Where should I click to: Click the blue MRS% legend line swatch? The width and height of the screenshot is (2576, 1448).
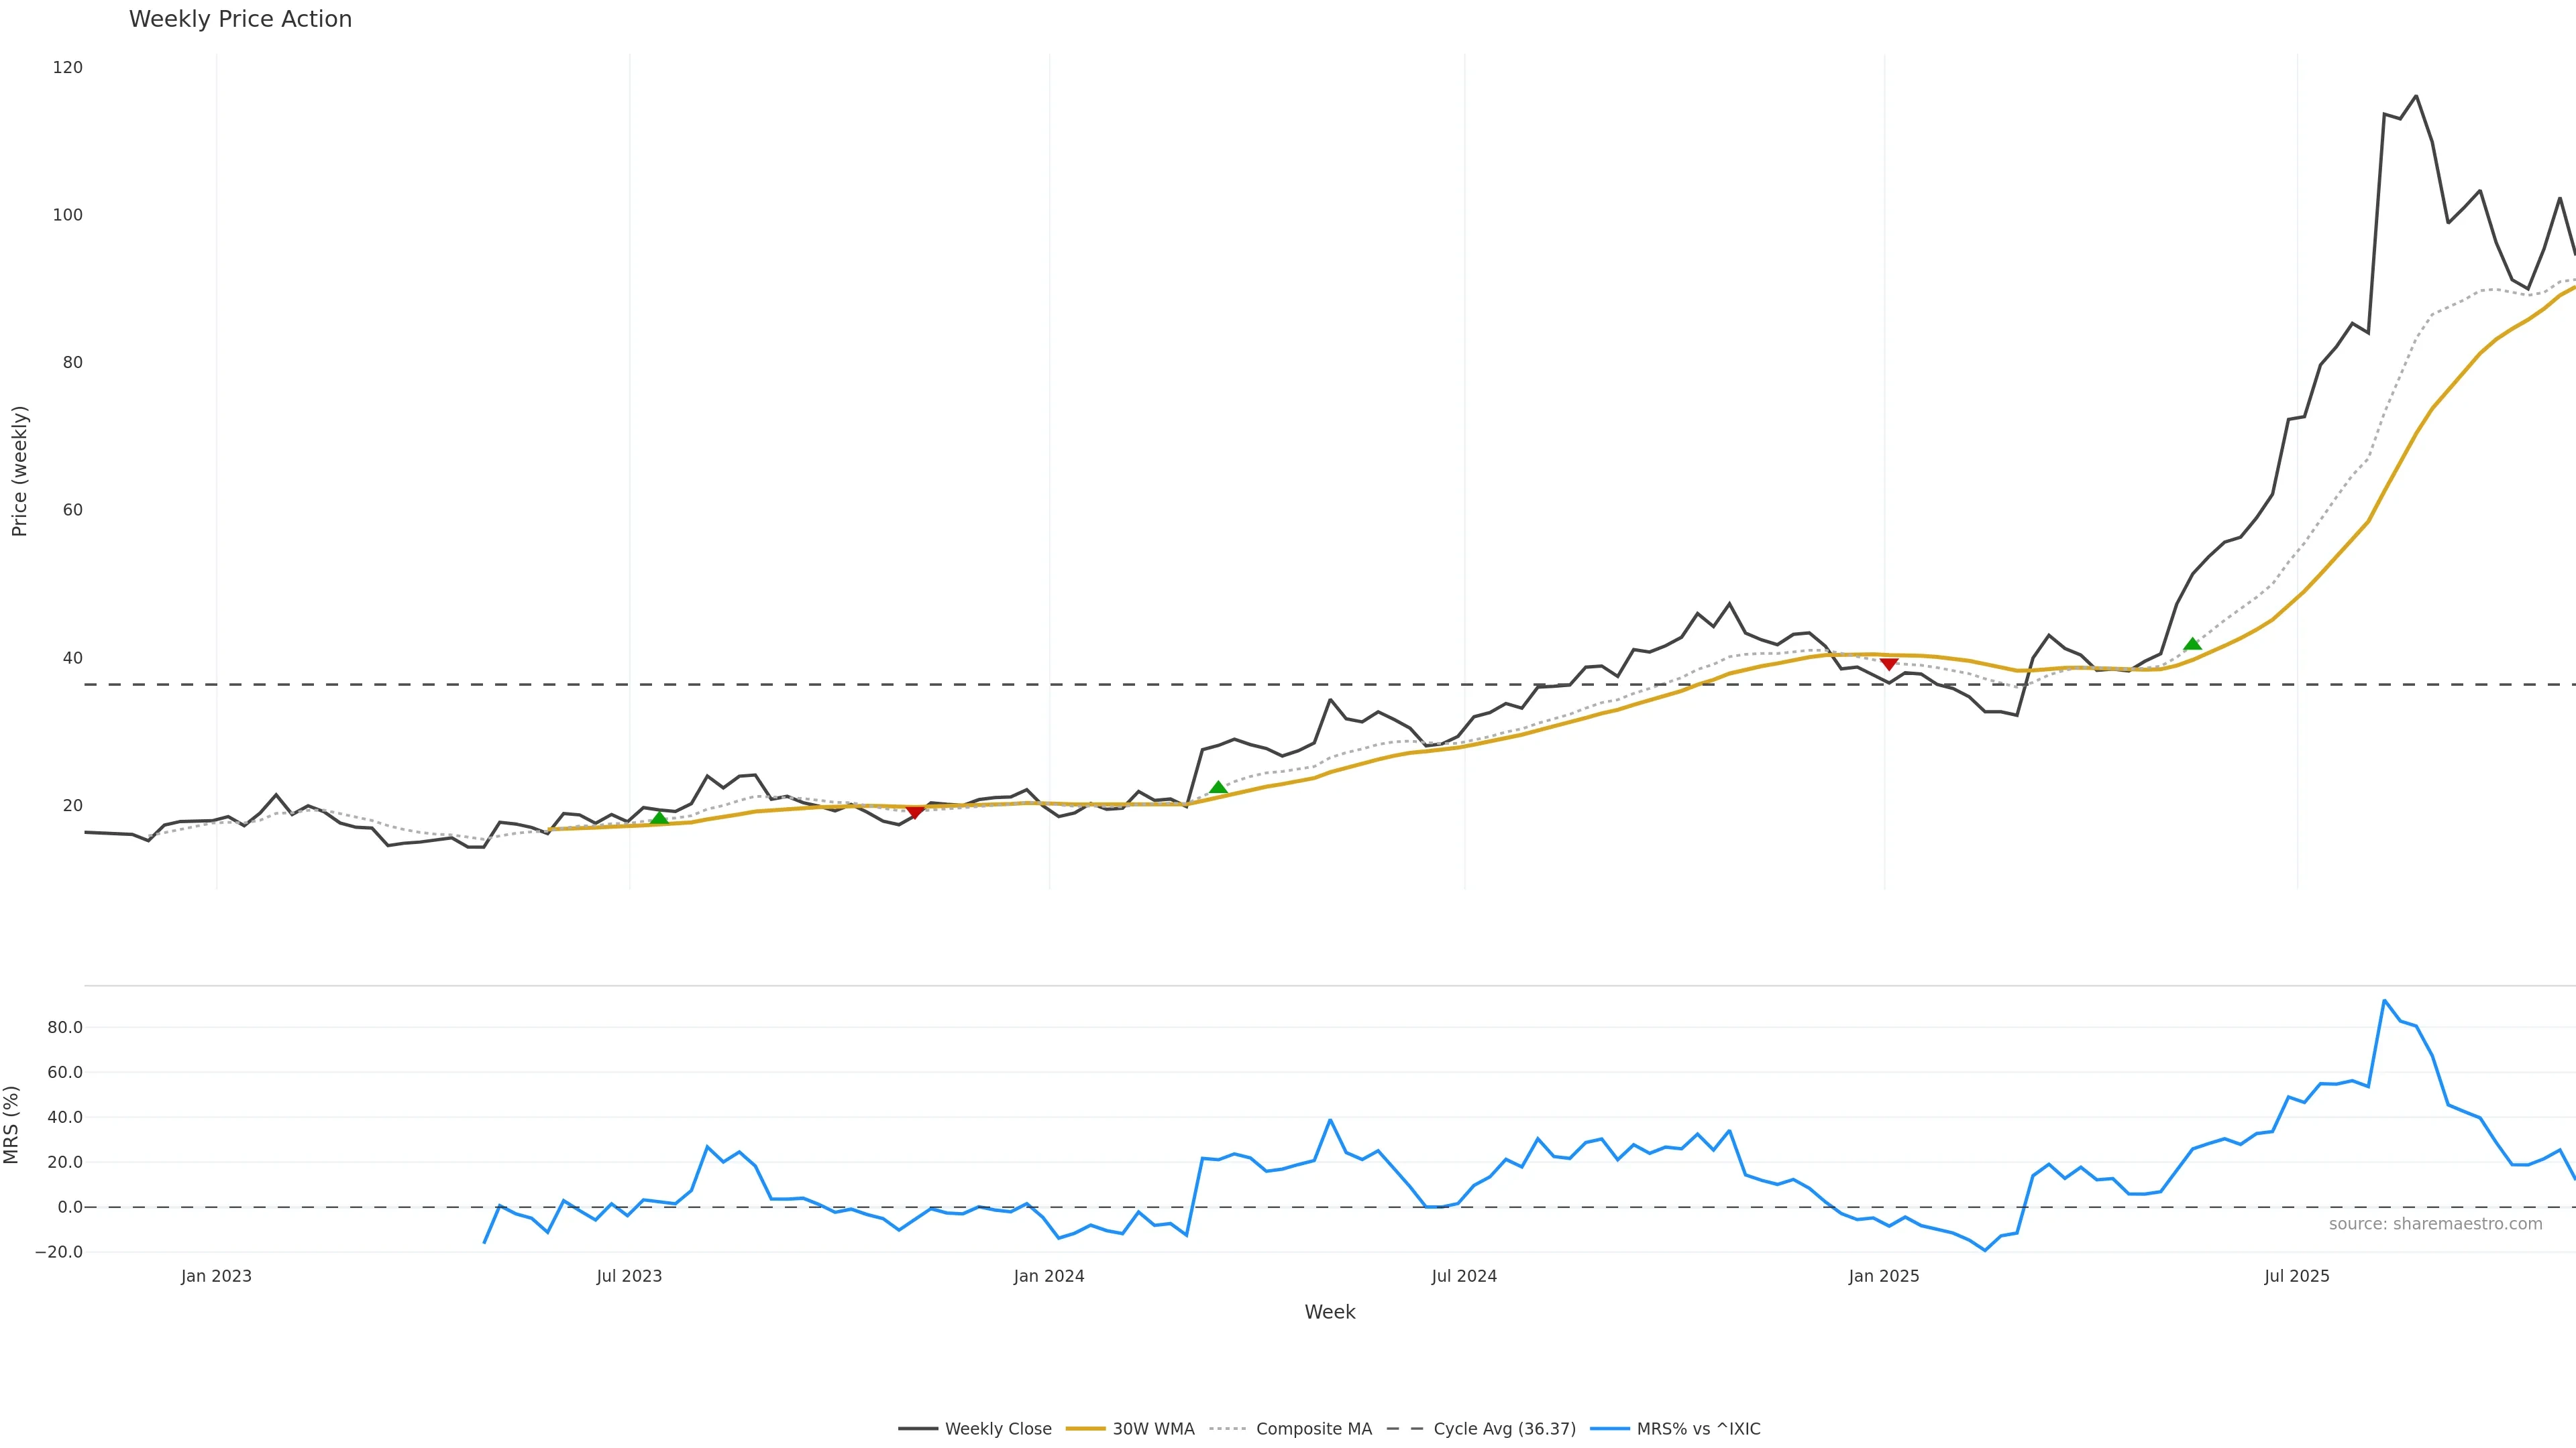(1609, 1429)
